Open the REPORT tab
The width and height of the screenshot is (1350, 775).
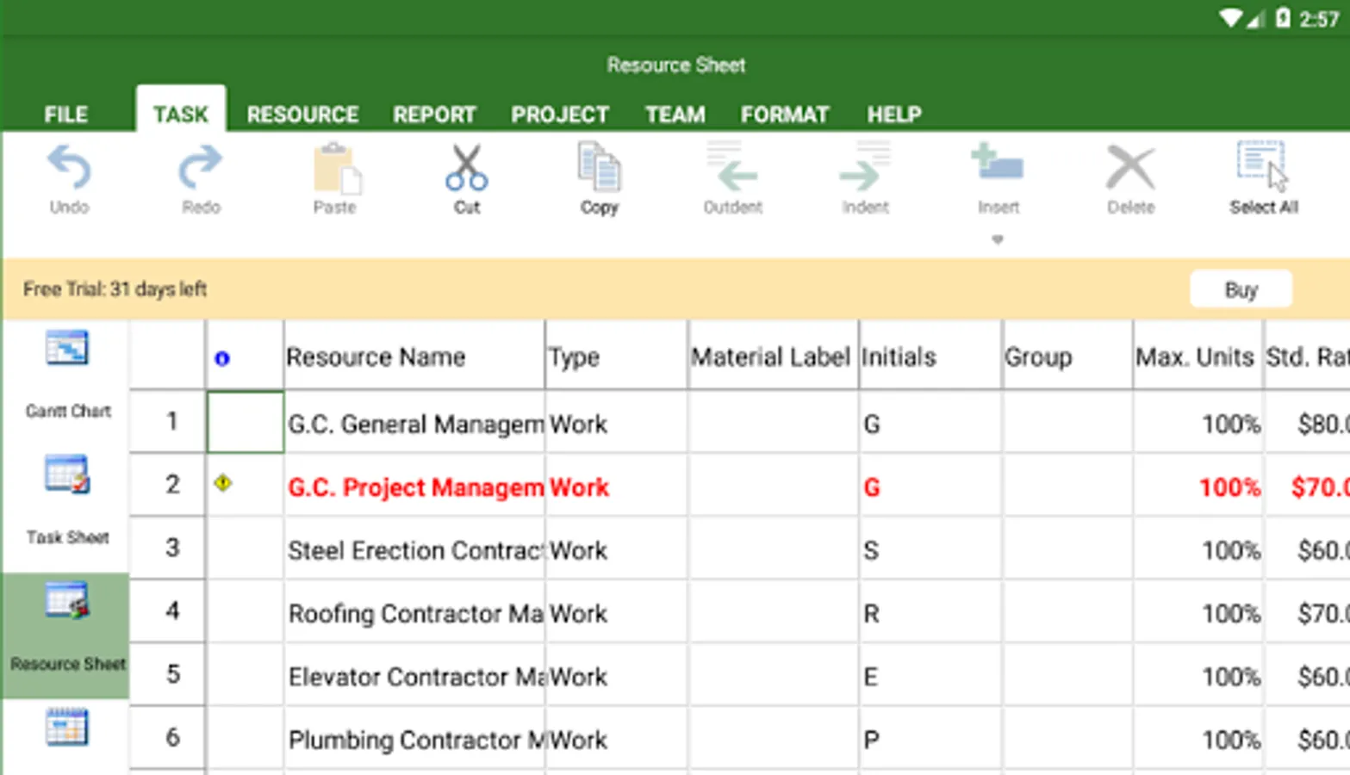click(434, 115)
